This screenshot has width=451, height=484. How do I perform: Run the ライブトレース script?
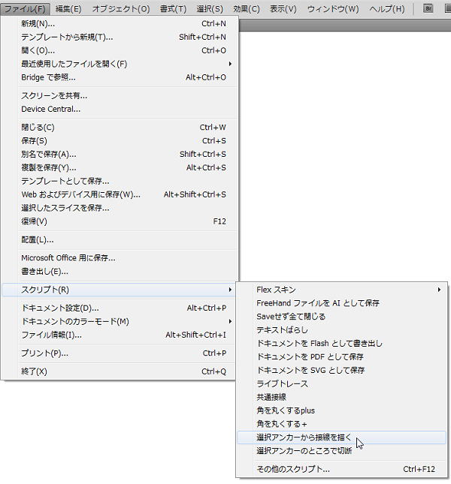(283, 383)
